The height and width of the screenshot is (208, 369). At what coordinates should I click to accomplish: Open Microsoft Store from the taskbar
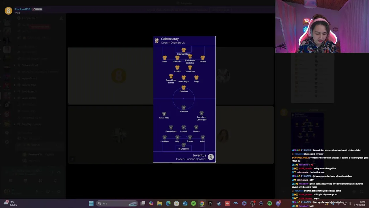tap(176, 203)
